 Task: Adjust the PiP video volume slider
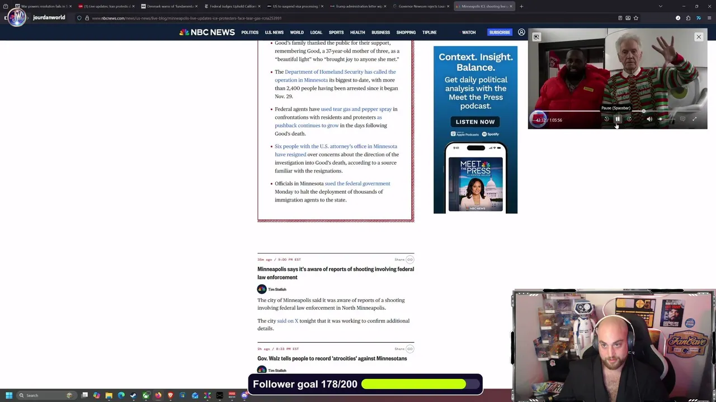pyautogui.click(x=666, y=119)
